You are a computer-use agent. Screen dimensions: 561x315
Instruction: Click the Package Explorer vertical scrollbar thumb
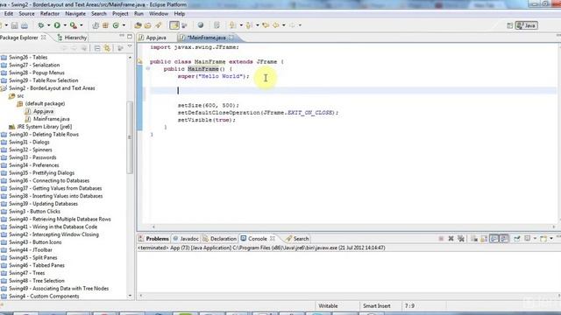[x=130, y=137]
